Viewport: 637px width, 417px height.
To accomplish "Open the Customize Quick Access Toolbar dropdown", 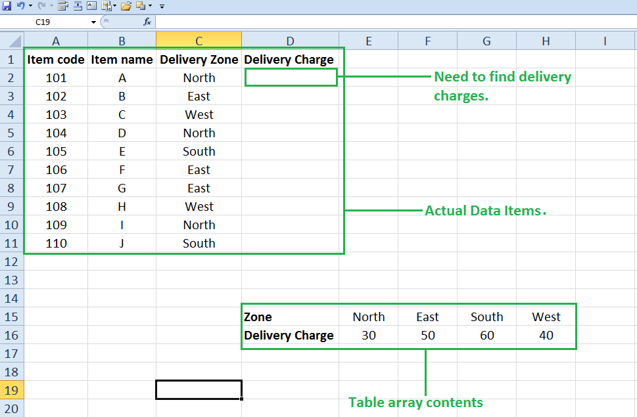I will 161,7.
